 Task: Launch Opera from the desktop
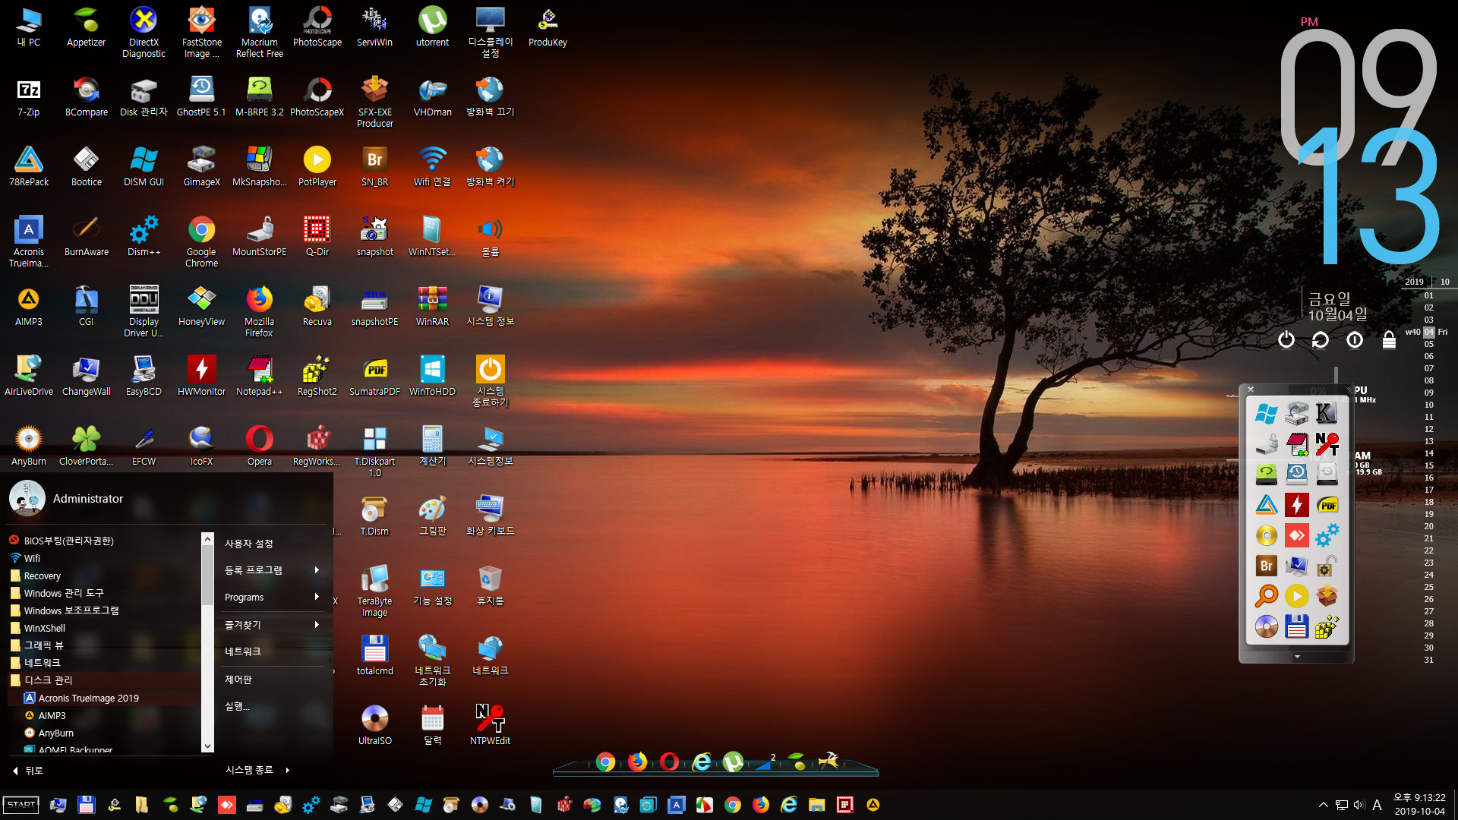coord(259,446)
